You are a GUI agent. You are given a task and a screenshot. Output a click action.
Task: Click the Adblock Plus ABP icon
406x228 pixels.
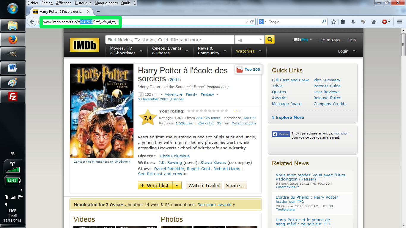click(385, 22)
